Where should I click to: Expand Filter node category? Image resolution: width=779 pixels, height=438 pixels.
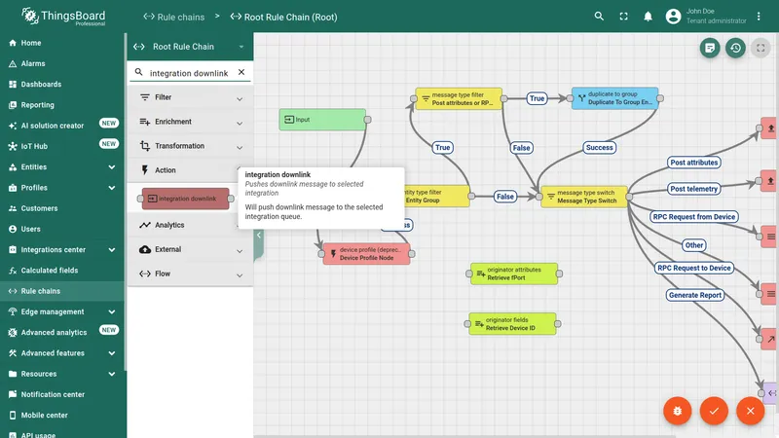point(190,97)
